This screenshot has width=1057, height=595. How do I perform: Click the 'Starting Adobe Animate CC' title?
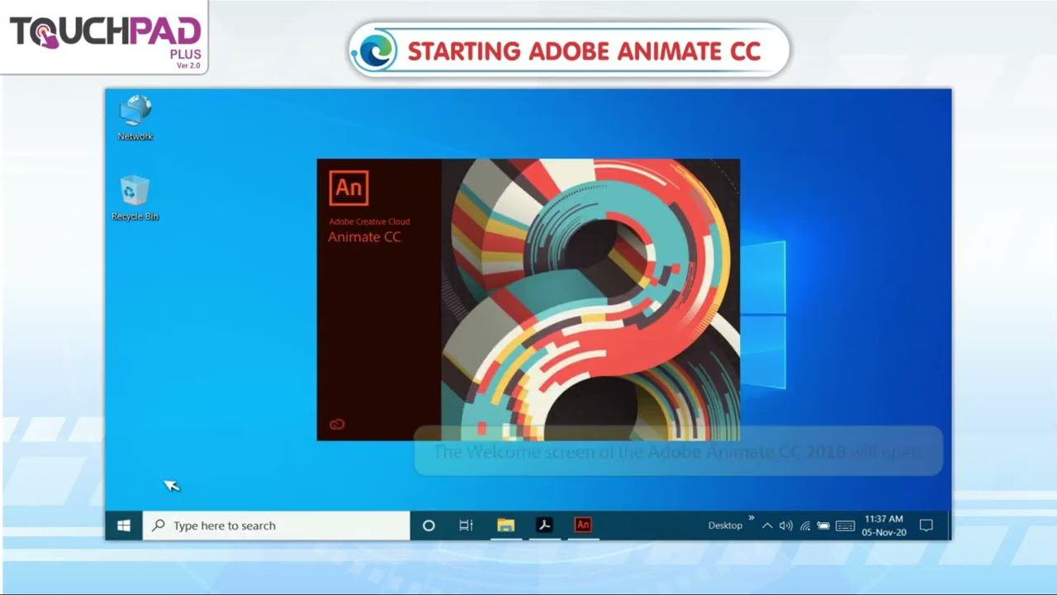click(x=584, y=51)
